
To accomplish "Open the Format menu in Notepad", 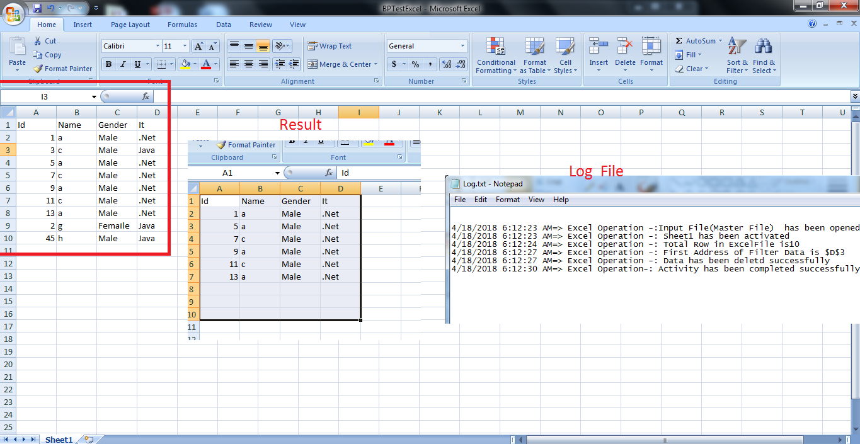I will [507, 199].
